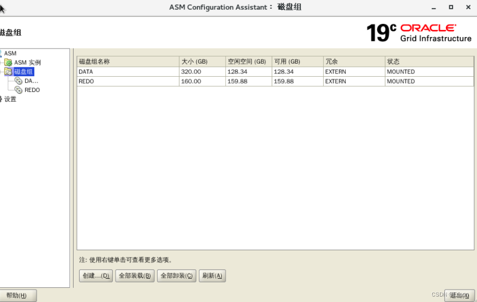Select the DA... disk group tree node
The image size is (477, 302).
[x=31, y=81]
